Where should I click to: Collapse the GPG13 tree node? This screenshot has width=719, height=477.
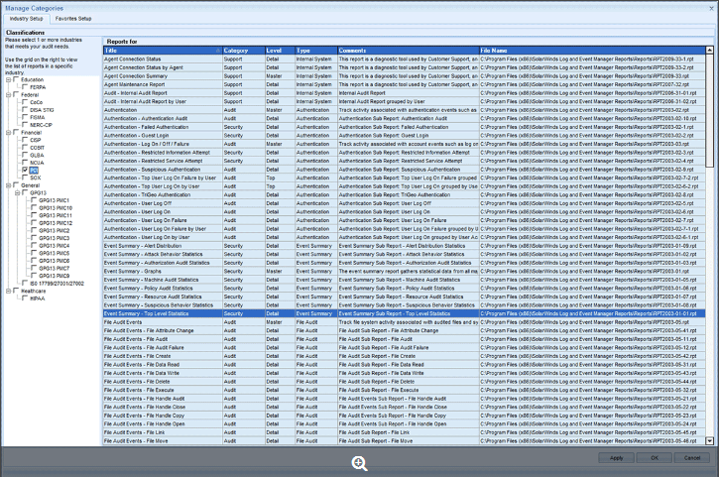[18, 193]
